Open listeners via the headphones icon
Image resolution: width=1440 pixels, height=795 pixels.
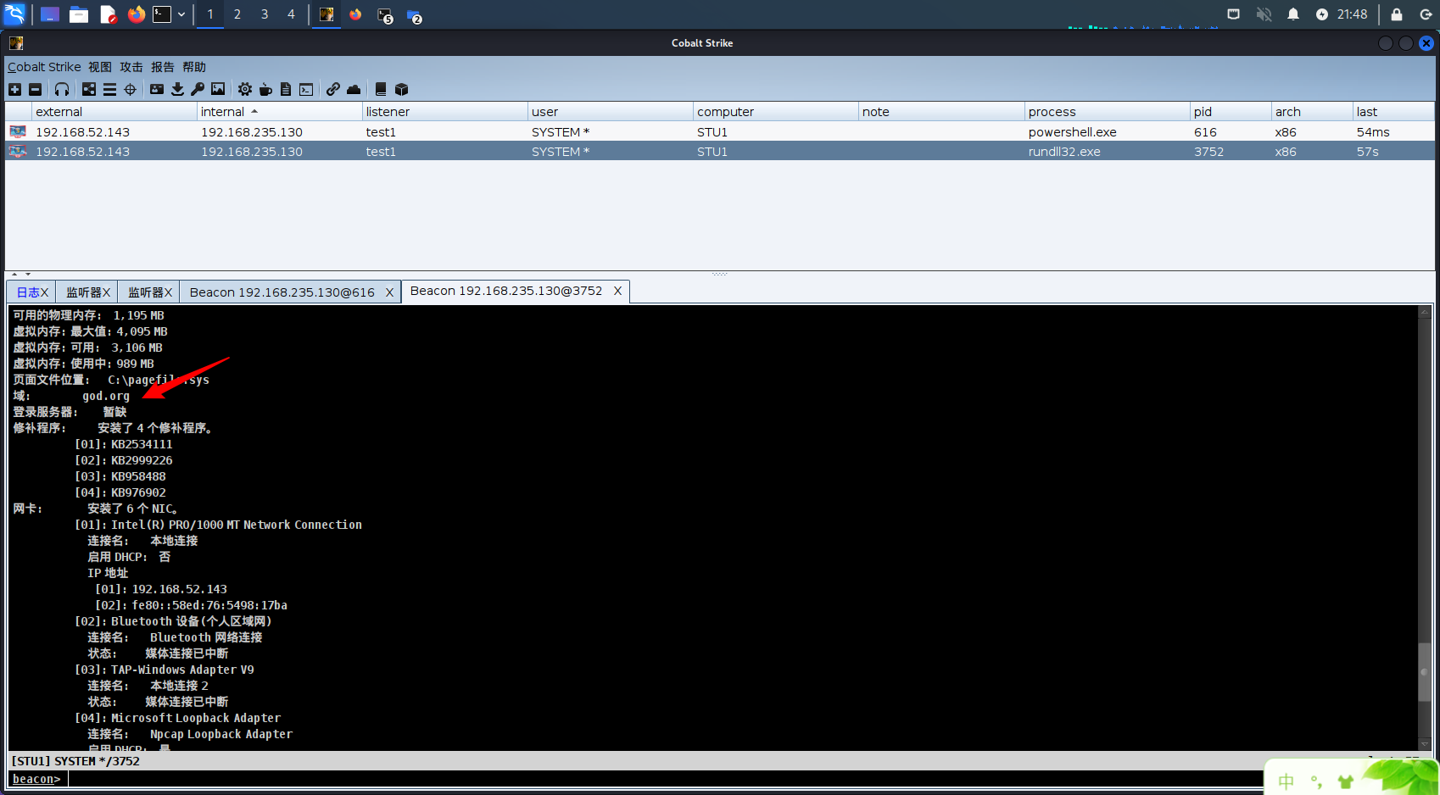62,89
